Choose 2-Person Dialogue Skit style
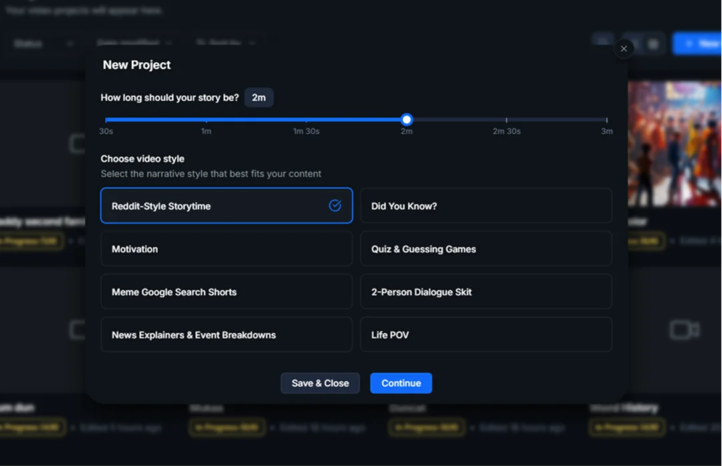The height and width of the screenshot is (466, 722). point(486,292)
